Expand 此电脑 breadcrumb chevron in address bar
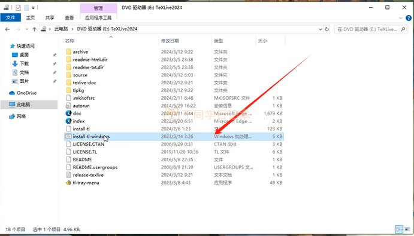 coord(72,29)
